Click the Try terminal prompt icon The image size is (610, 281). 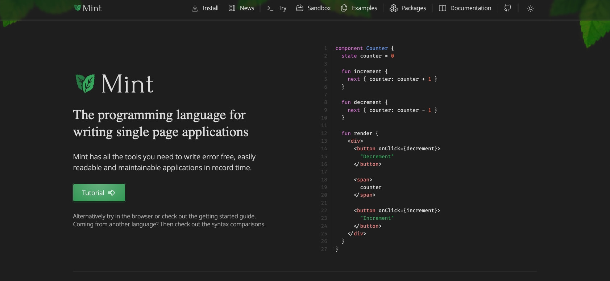pos(270,8)
